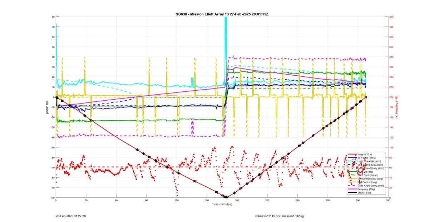Select the Horiz Speed(buoy,pitch) legend entry

(371, 168)
